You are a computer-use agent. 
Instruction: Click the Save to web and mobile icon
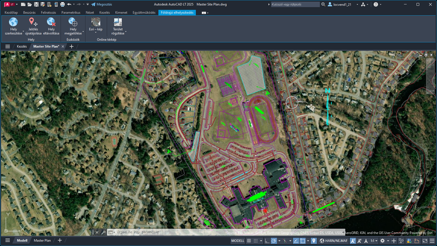(56, 4)
